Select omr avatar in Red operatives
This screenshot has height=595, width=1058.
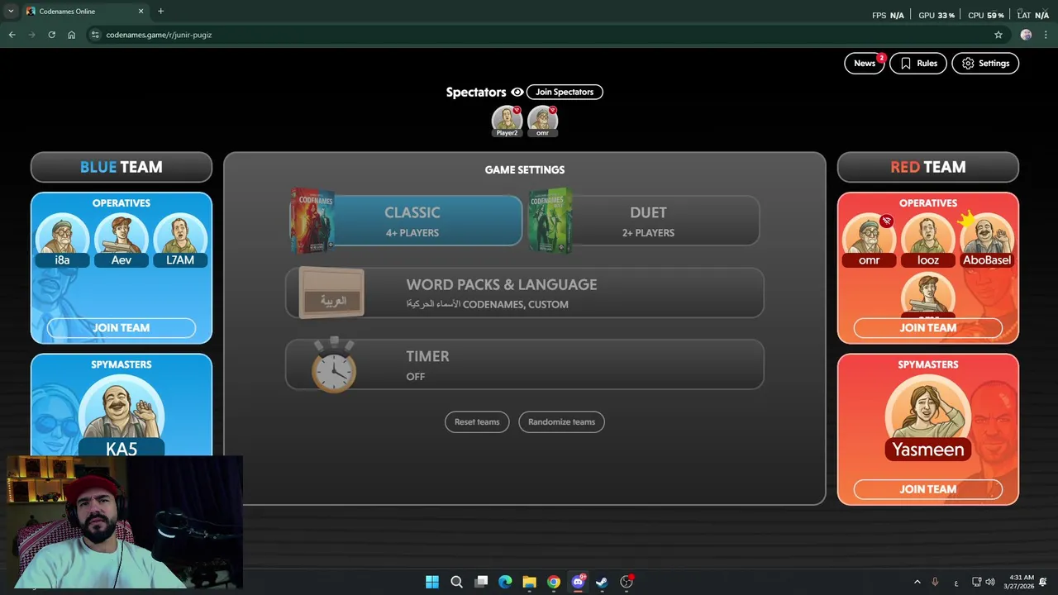(x=869, y=240)
